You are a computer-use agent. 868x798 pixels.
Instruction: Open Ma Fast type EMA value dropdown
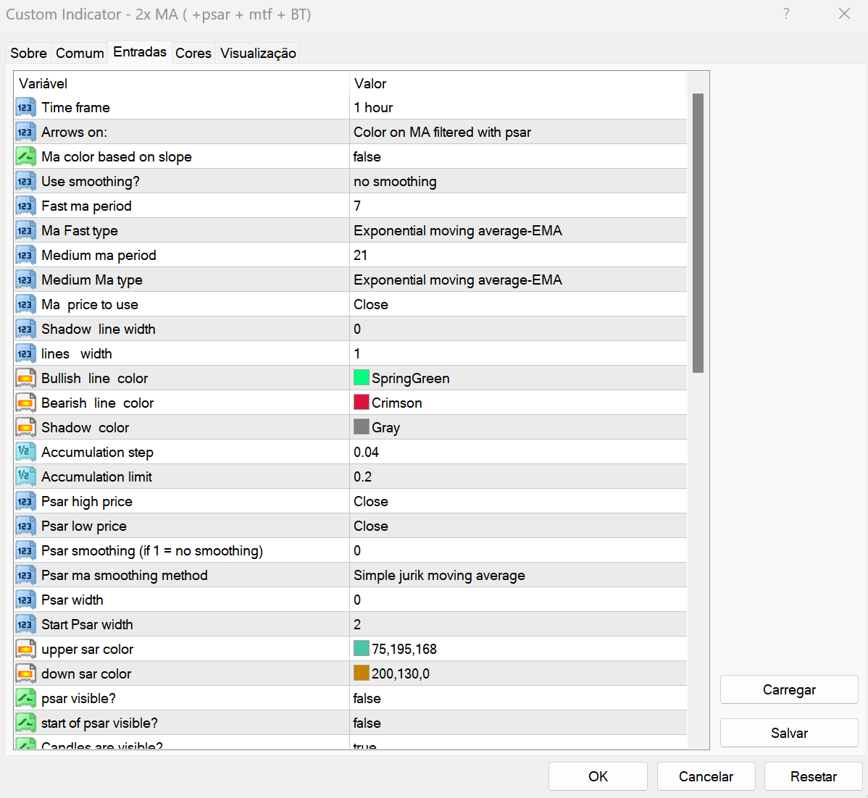[x=518, y=231]
